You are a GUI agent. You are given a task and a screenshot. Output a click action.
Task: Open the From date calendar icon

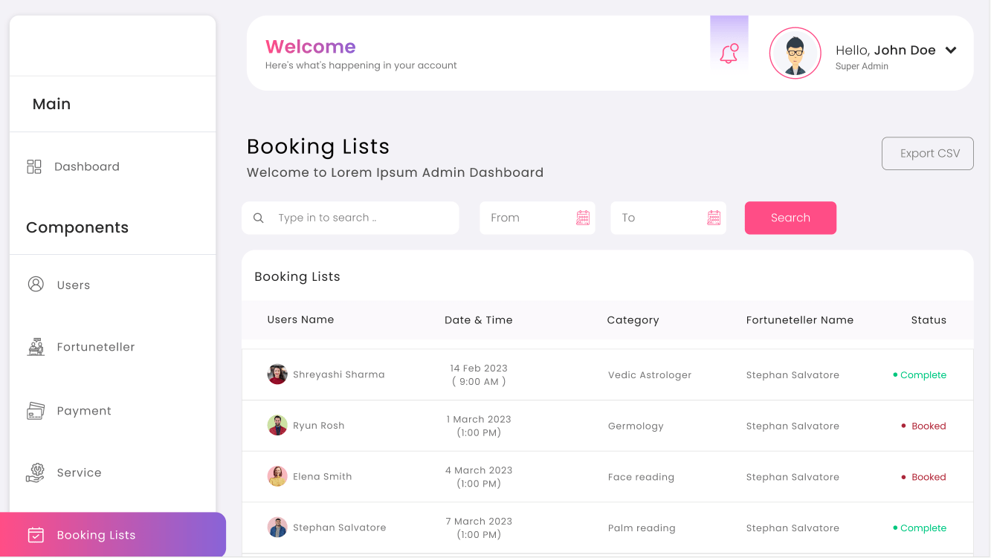tap(583, 218)
